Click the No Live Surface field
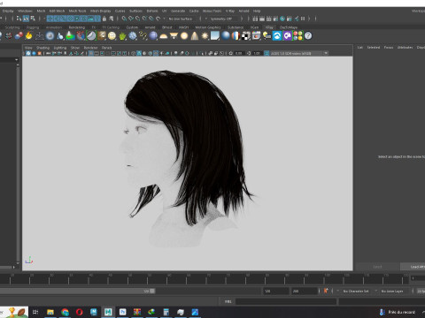The height and width of the screenshot is (318, 425). (x=182, y=19)
